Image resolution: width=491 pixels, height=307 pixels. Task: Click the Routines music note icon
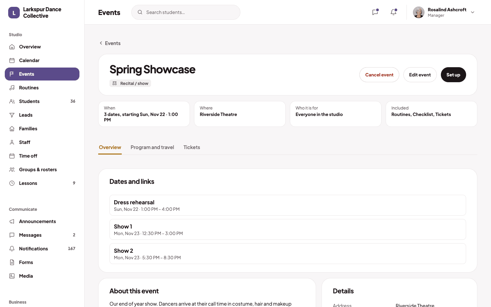pyautogui.click(x=12, y=88)
